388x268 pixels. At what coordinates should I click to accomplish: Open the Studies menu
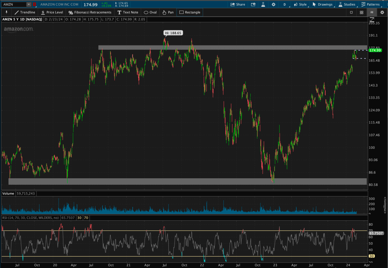(346, 5)
